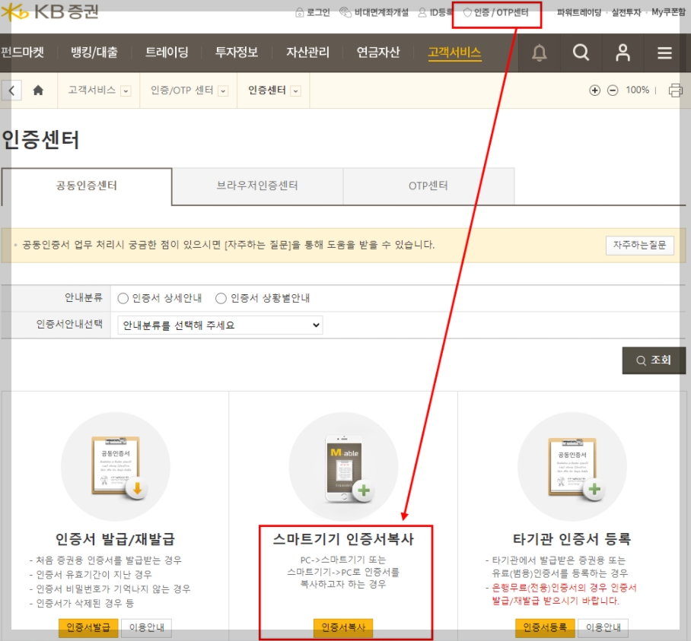Click the magnifier search icon
691x641 pixels.
coord(581,52)
